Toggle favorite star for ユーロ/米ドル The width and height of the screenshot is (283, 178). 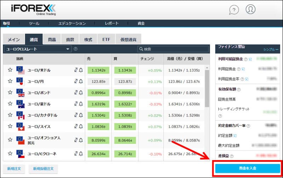10,70
